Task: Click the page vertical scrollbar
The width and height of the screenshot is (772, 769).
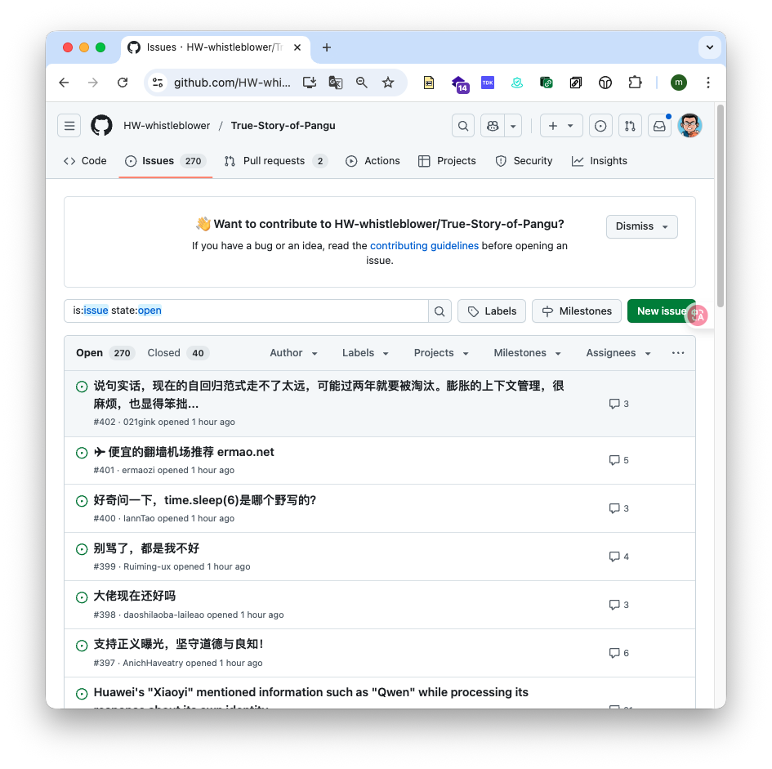Action: point(721,206)
